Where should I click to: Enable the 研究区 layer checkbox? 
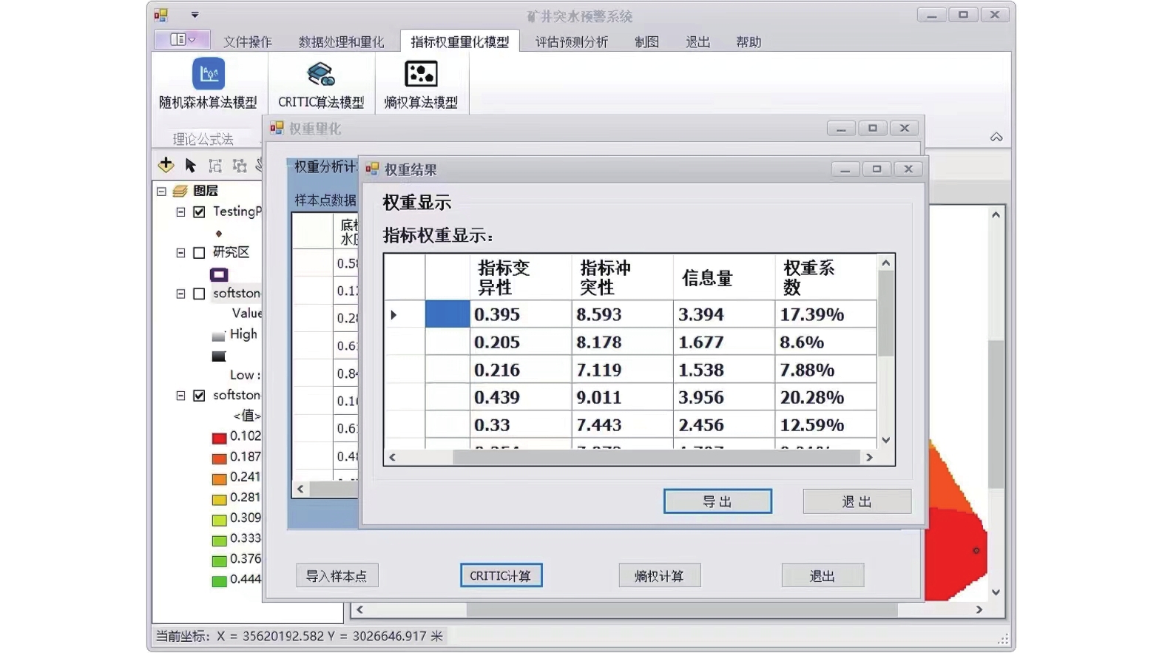point(199,253)
